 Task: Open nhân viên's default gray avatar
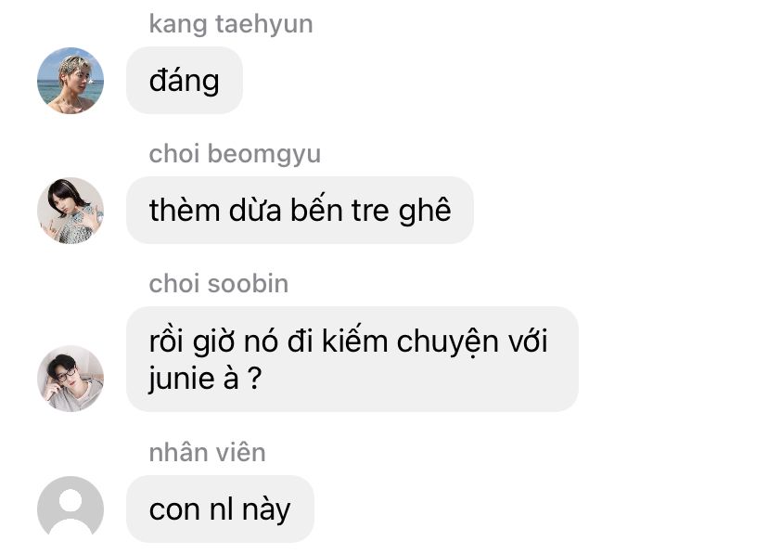pos(70,509)
